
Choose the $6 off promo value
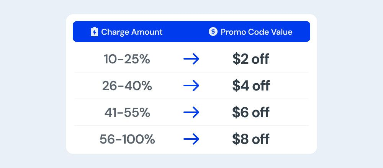(x=251, y=113)
